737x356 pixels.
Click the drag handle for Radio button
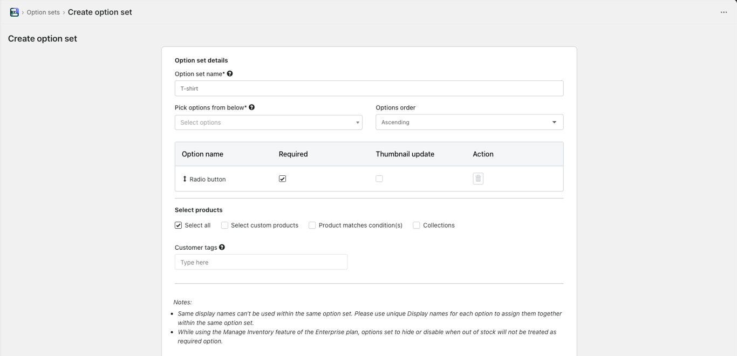[x=185, y=179]
